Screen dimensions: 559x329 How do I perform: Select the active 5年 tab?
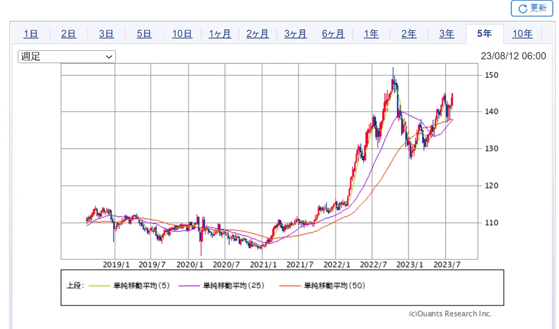(x=484, y=34)
